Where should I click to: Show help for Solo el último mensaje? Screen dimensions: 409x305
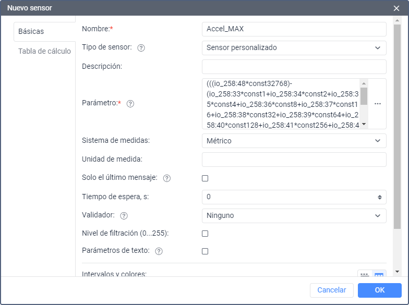pyautogui.click(x=167, y=178)
